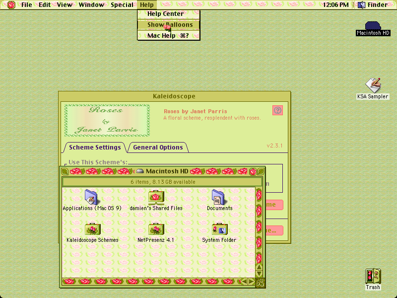Open the Special menu
This screenshot has height=298, width=397.
[x=122, y=5]
